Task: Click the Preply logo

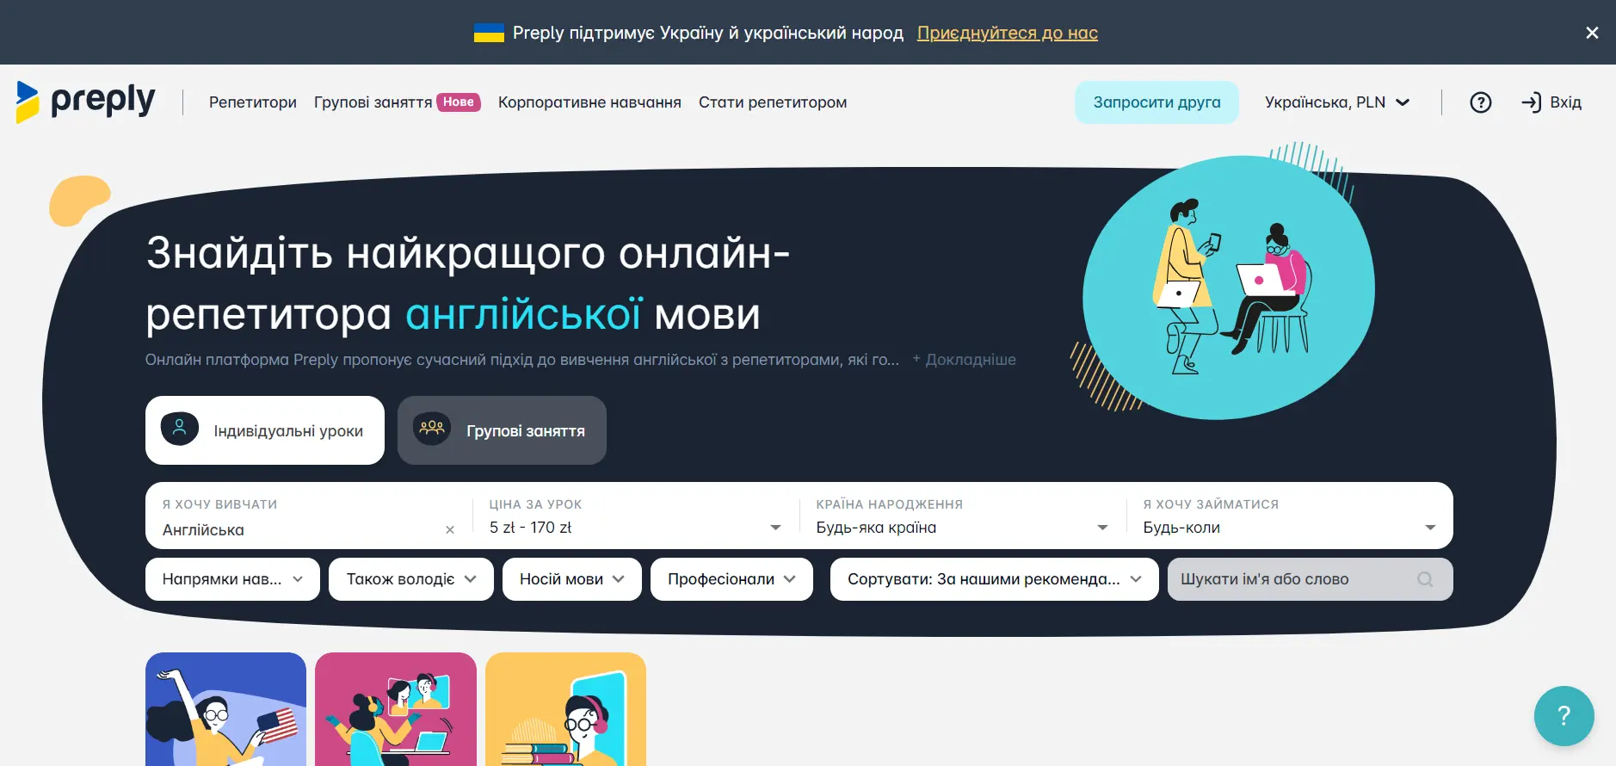Action: coord(85,102)
